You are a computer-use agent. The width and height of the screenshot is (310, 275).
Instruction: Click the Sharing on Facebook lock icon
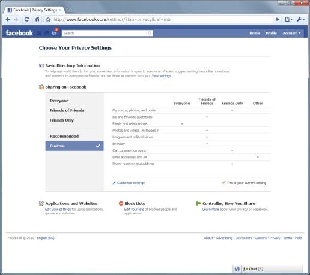[41, 87]
